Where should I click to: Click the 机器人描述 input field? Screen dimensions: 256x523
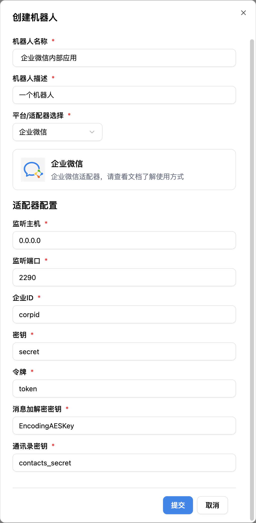pos(124,95)
